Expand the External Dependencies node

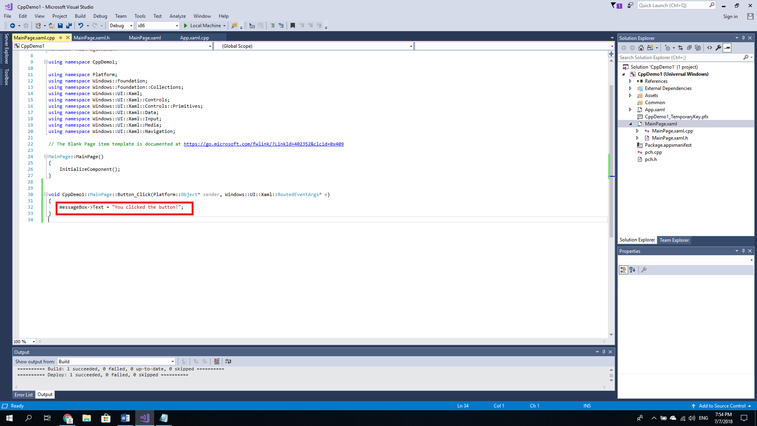pyautogui.click(x=630, y=88)
